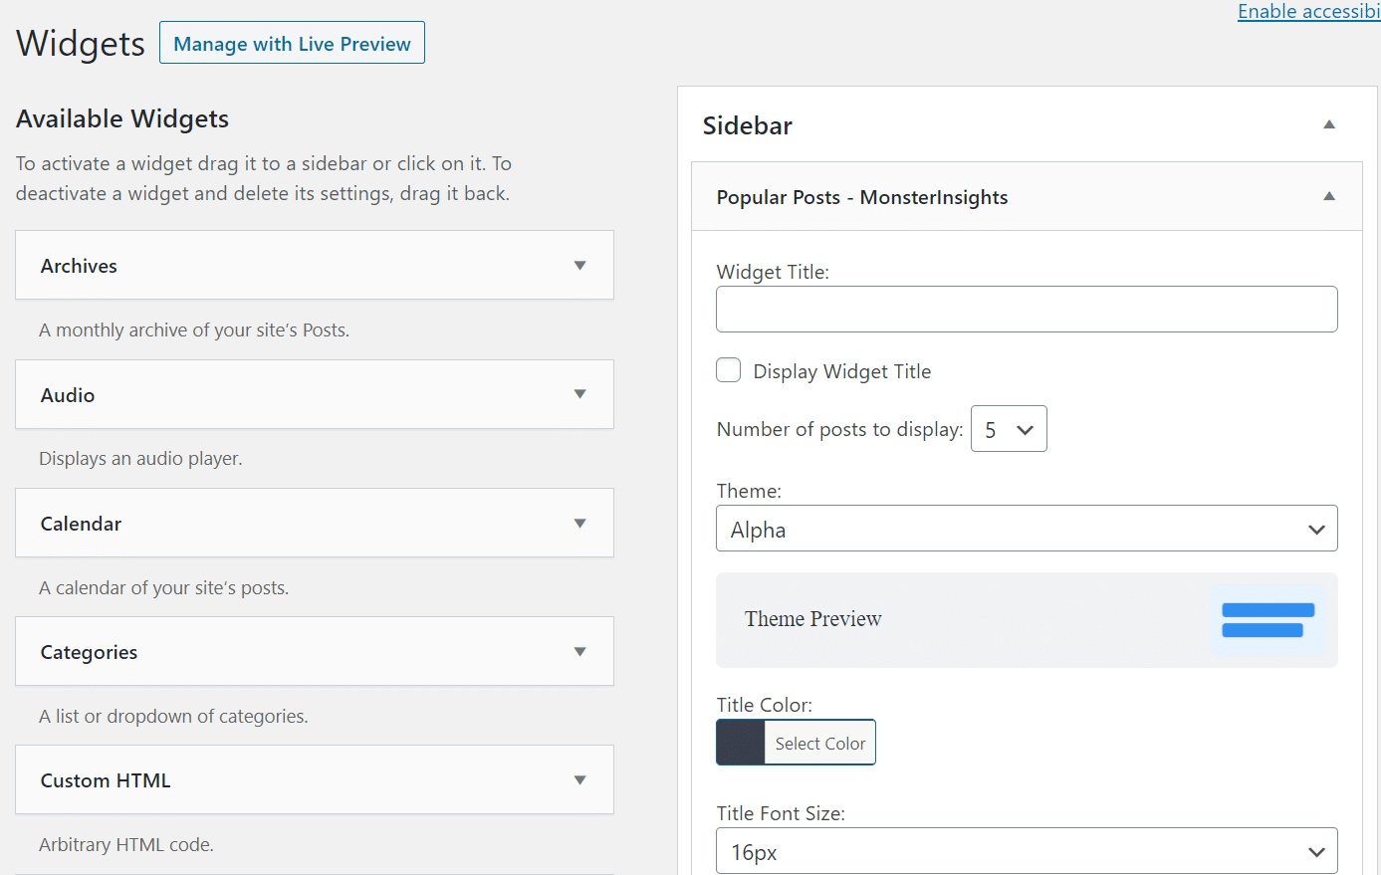Expand the Audio widget options
1381x875 pixels.
click(579, 394)
